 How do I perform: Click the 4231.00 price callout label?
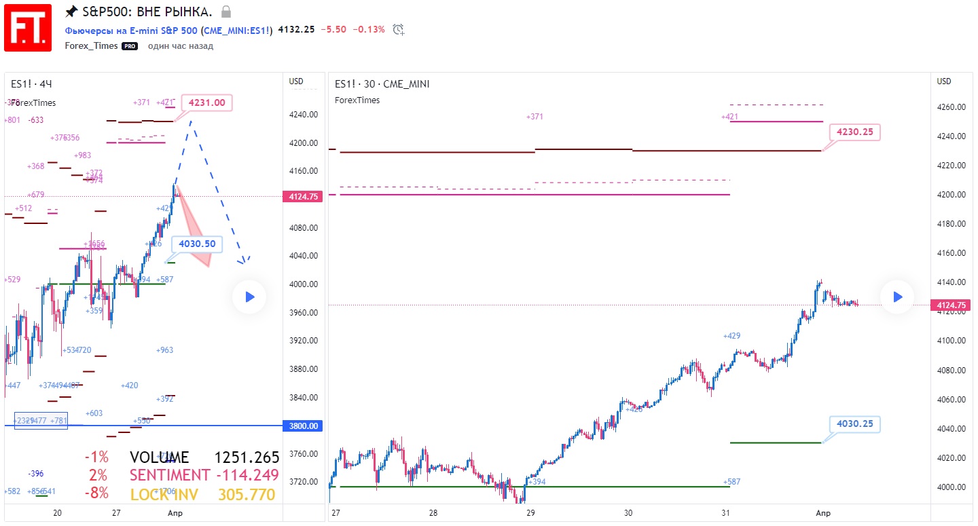[206, 102]
